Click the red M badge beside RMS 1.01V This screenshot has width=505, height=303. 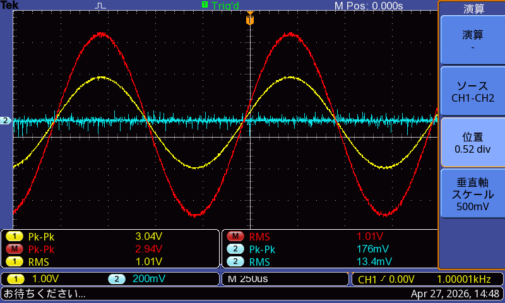coord(235,237)
